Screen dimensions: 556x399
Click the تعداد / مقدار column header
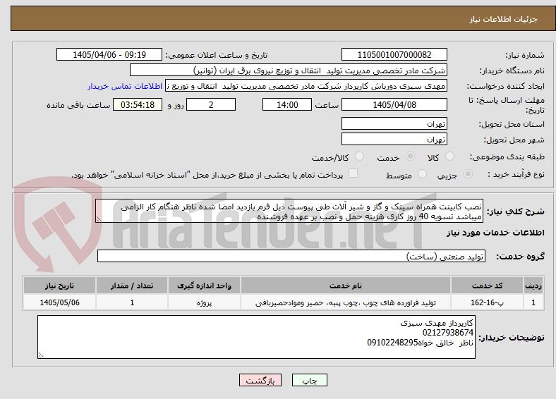[x=132, y=286]
